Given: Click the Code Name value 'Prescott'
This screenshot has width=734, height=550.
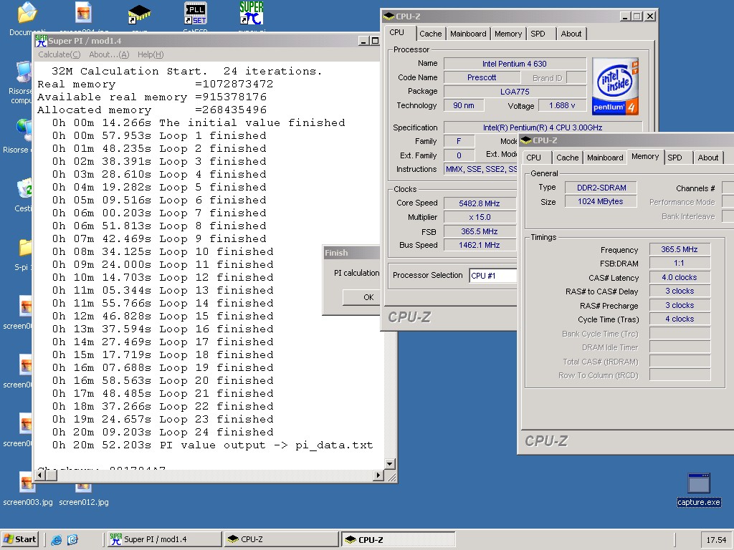Looking at the screenshot, I should point(481,77).
